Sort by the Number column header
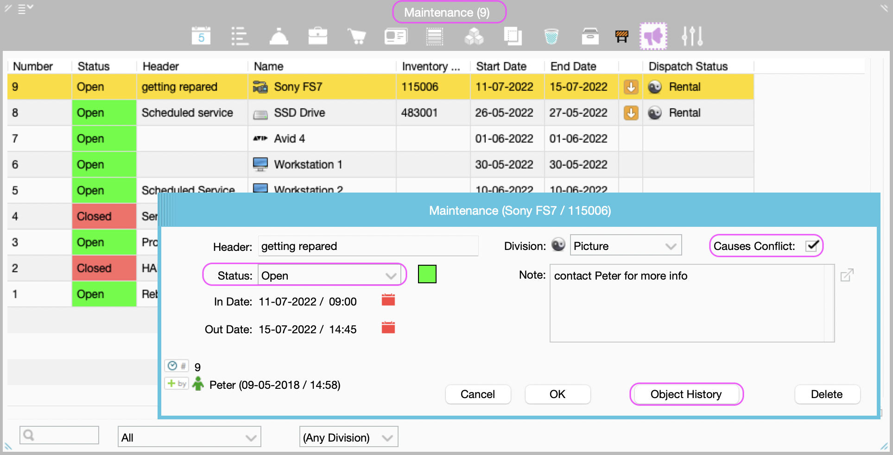Screen dimensions: 893x455 pyautogui.click(x=33, y=66)
